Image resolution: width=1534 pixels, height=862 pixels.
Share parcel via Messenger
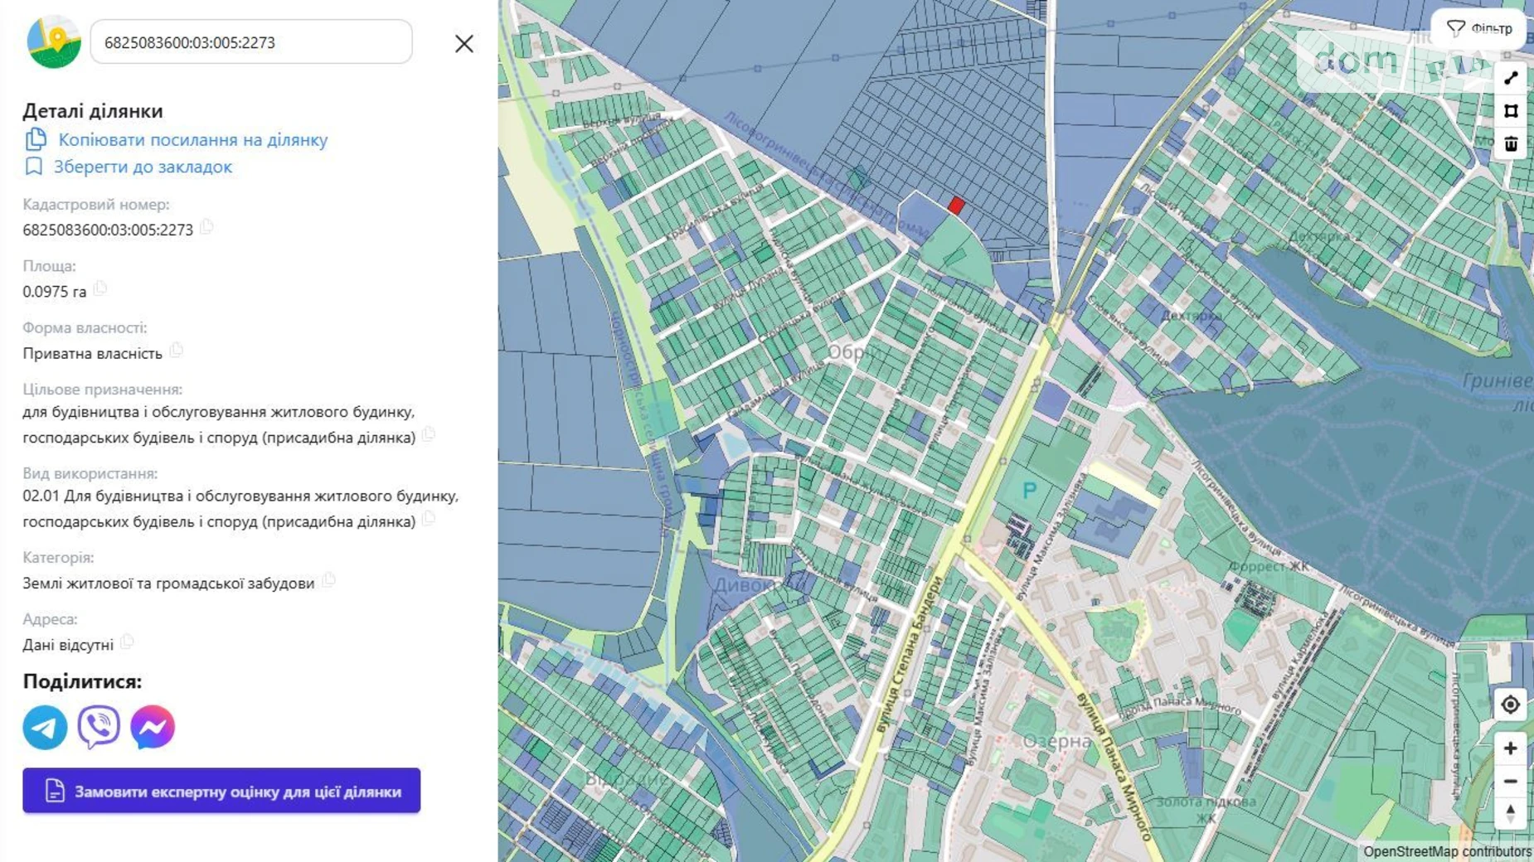tap(153, 727)
